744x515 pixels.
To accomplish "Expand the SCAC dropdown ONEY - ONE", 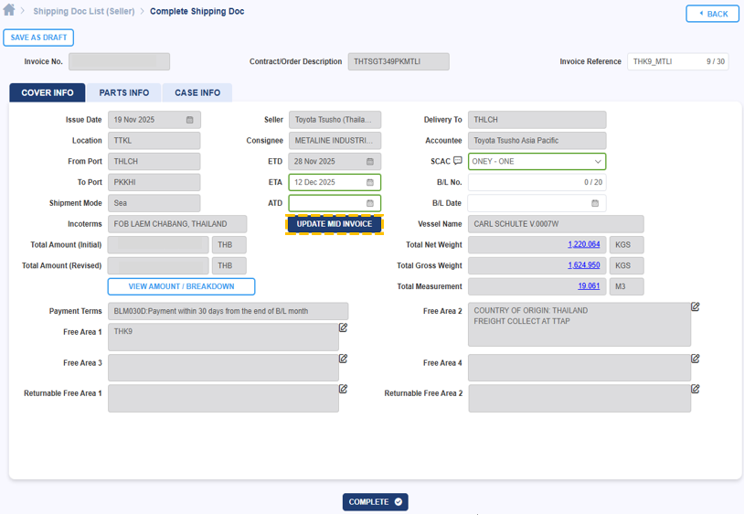I will pos(537,162).
